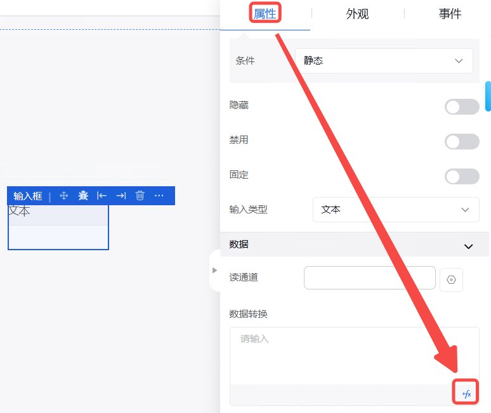Viewport: 491px width, 413px height.
Task: Click the 读通道 input field
Action: tap(369, 277)
